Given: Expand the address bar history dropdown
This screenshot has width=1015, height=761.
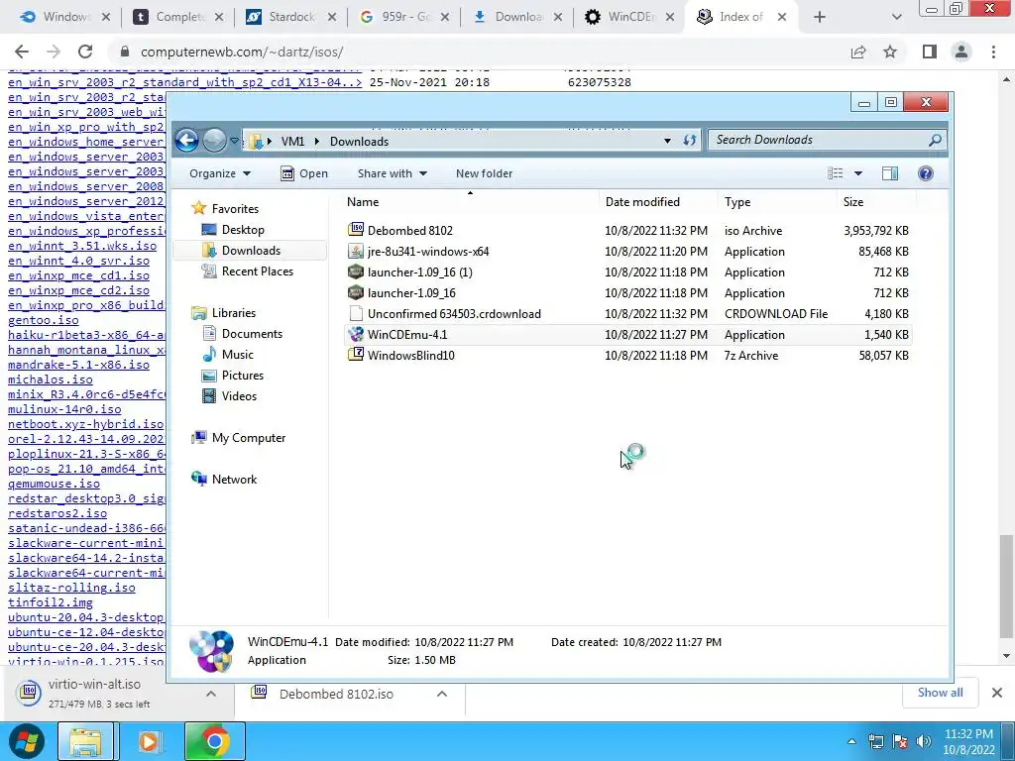Looking at the screenshot, I should pos(667,141).
